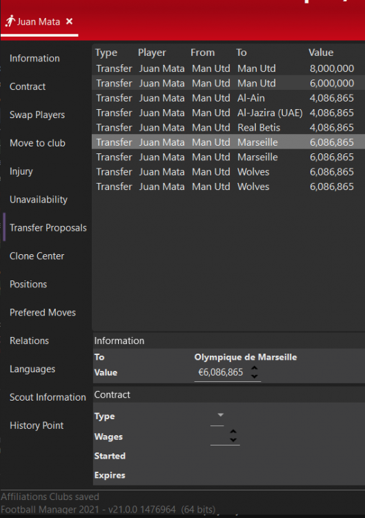
Task: Select the transfer row to Real Betis
Action: tap(228, 128)
